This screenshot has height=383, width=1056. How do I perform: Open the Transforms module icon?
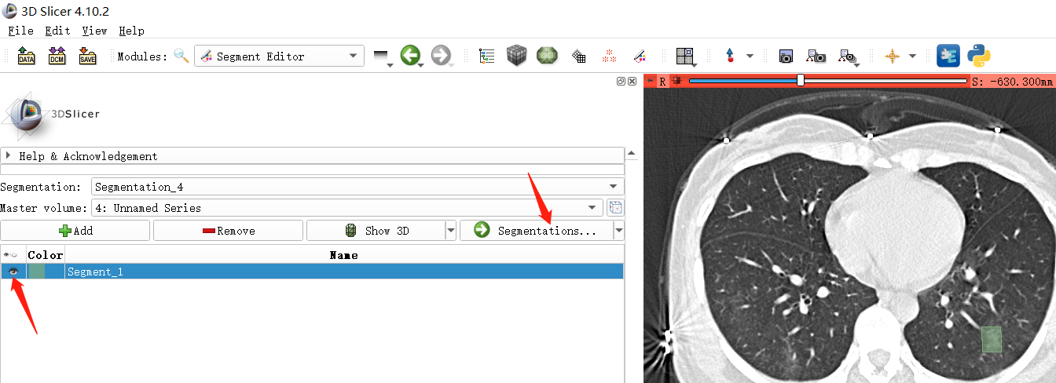coord(579,57)
